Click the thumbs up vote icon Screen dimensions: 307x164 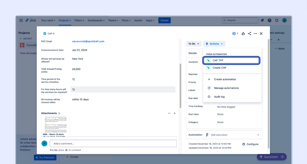tap(243, 34)
